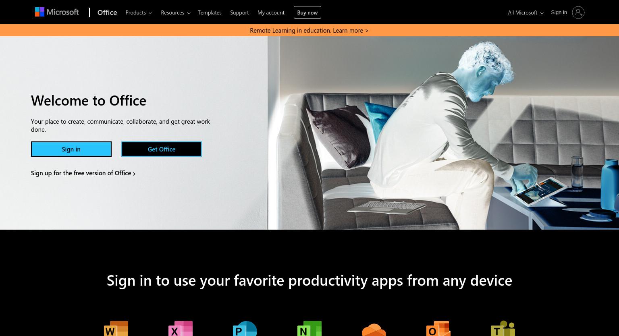
Task: Expand the Resources dropdown menu
Action: [176, 12]
